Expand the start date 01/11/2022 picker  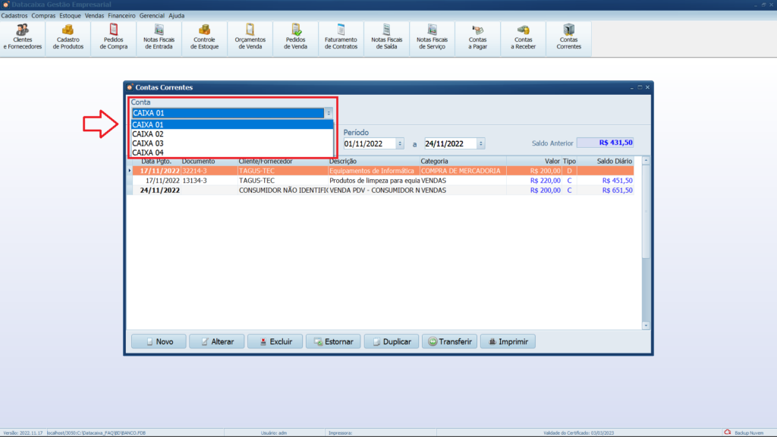point(400,143)
